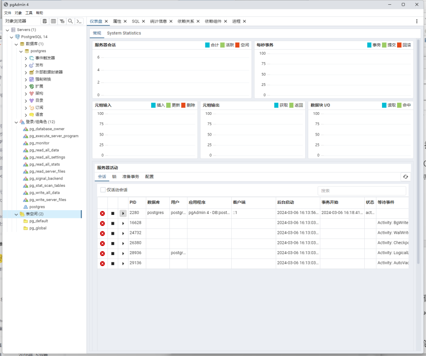Switch to System Statistics tab
The width and height of the screenshot is (426, 356).
124,33
